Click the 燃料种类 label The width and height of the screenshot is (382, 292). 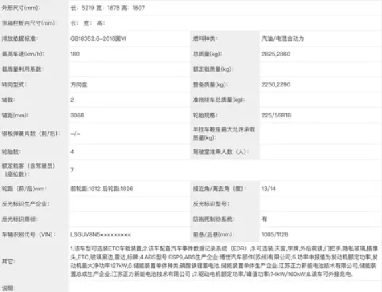[205, 38]
